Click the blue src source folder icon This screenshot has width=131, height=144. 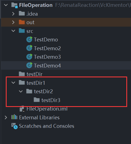point(22,30)
